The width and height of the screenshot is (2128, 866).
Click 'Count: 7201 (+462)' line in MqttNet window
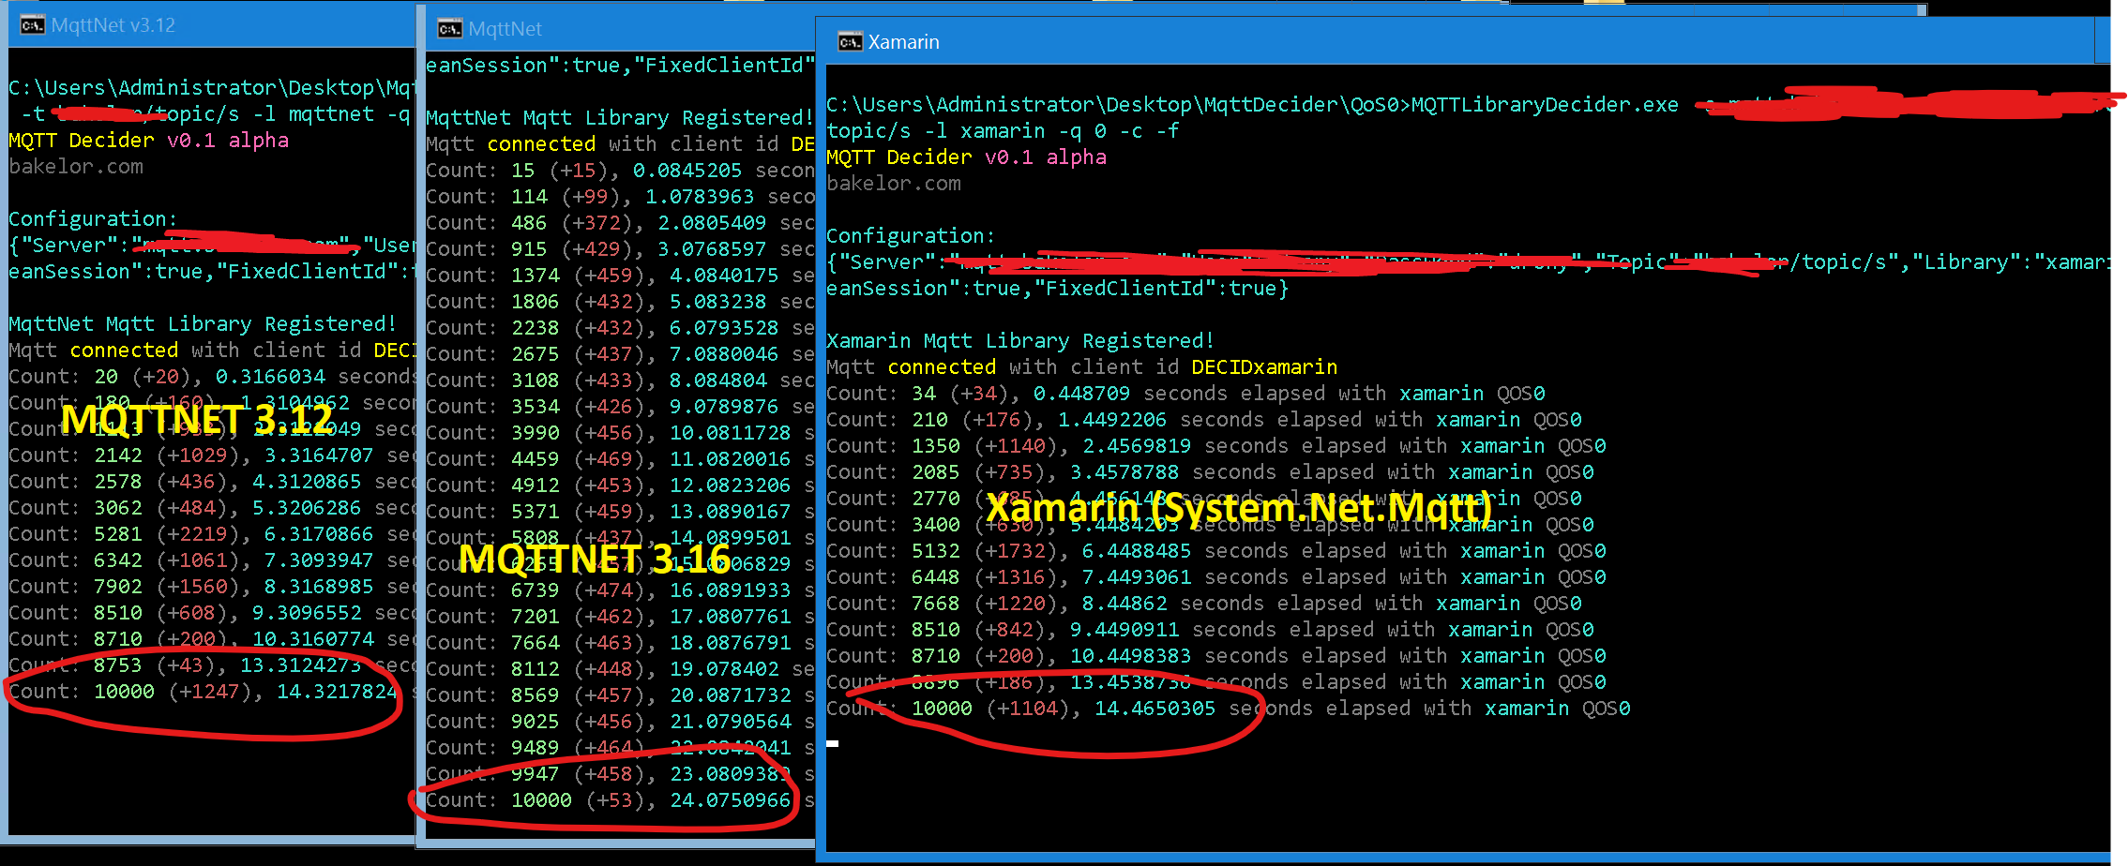pyautogui.click(x=620, y=617)
